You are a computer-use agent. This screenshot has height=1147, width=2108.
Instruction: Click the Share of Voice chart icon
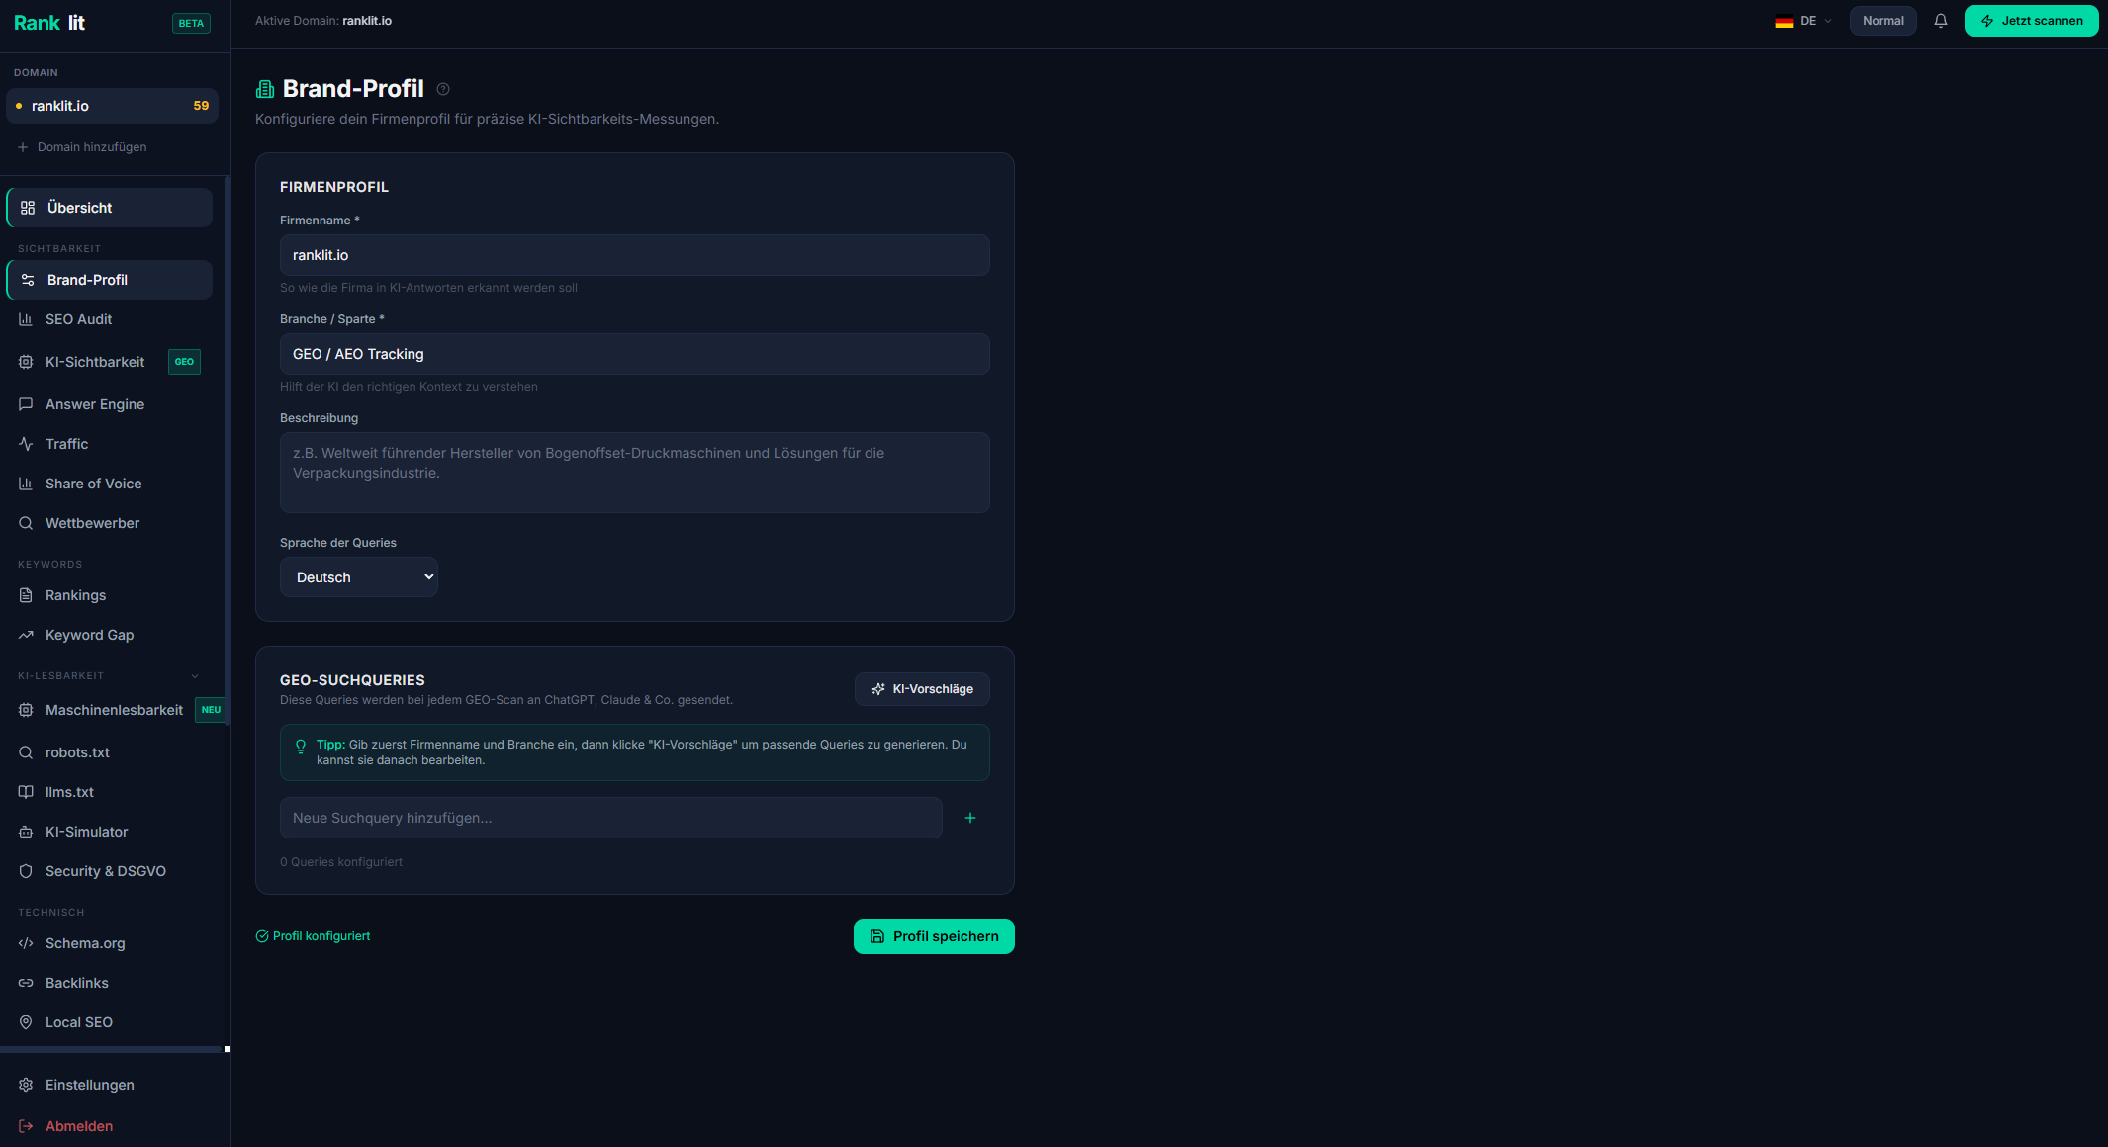(x=26, y=484)
